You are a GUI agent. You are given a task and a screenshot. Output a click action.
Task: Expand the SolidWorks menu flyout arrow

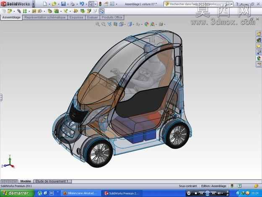33,4
